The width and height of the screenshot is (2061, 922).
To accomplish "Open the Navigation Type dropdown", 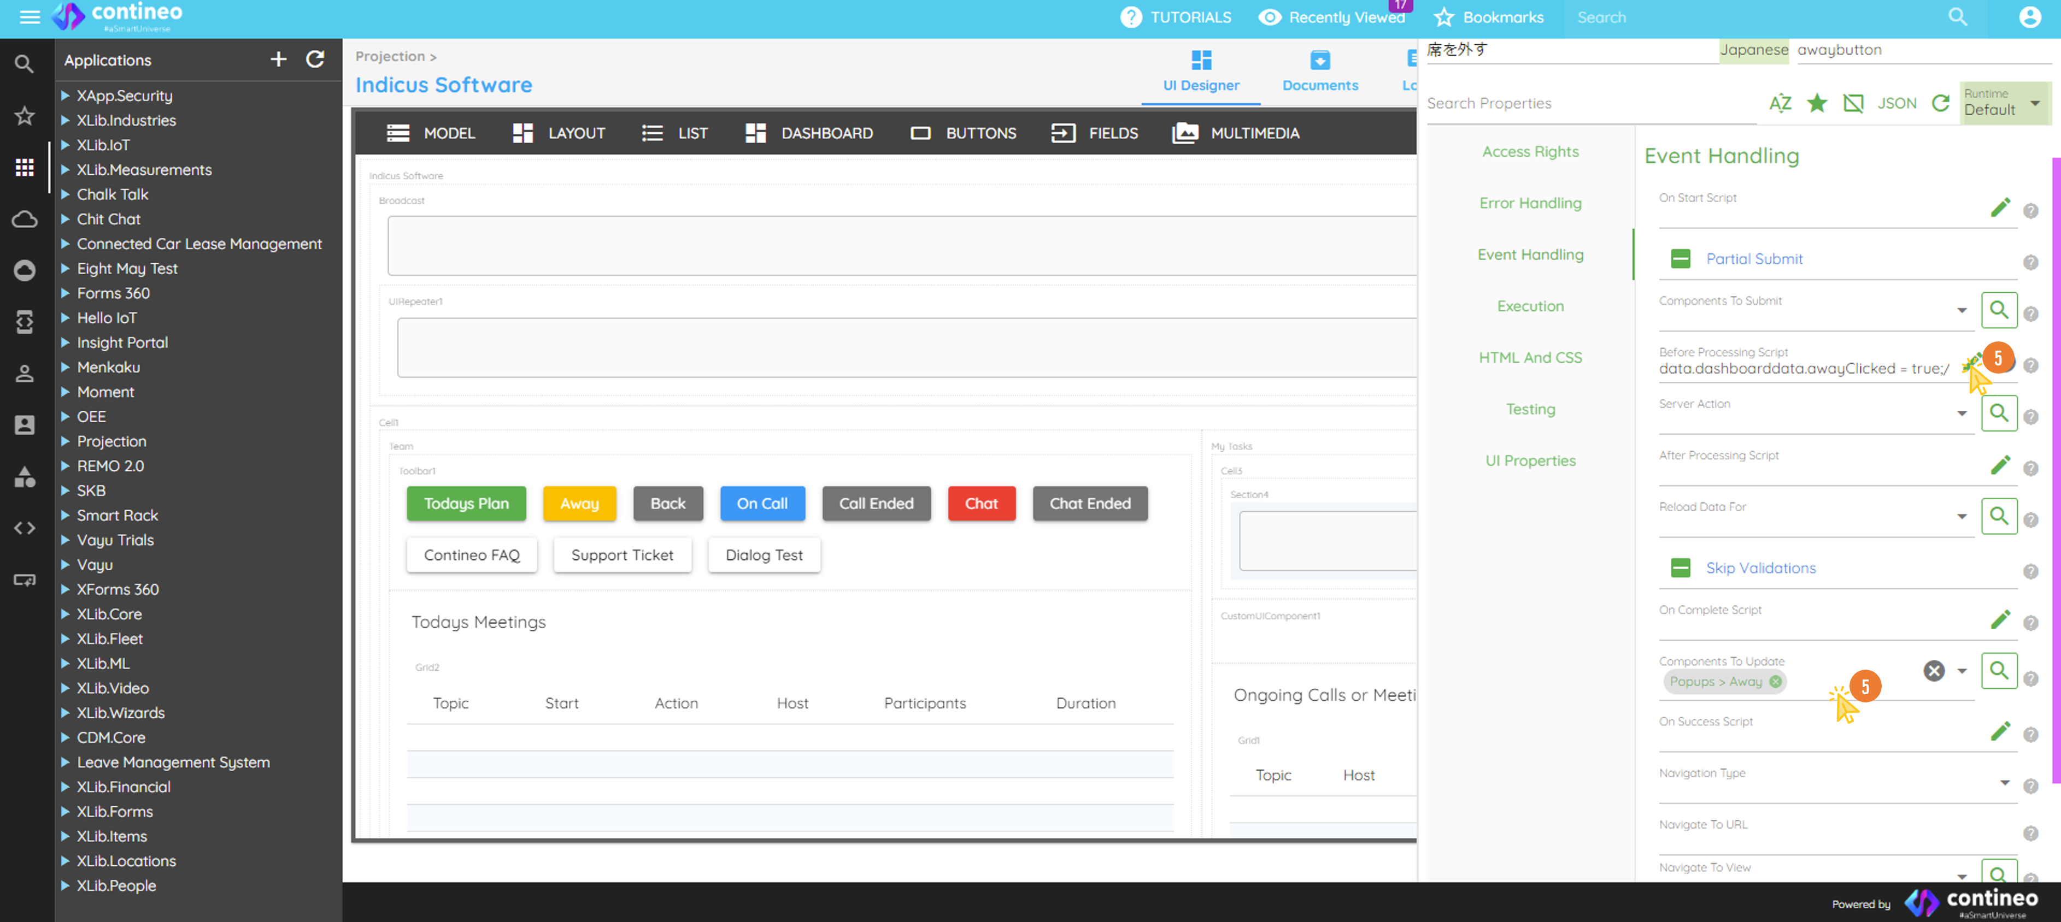I will 2004,783.
